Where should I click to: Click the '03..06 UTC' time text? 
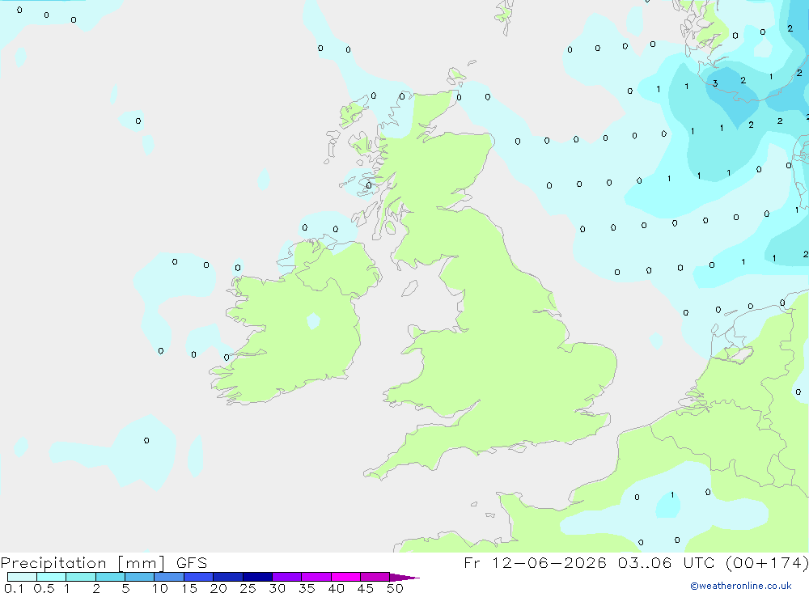pyautogui.click(x=667, y=562)
